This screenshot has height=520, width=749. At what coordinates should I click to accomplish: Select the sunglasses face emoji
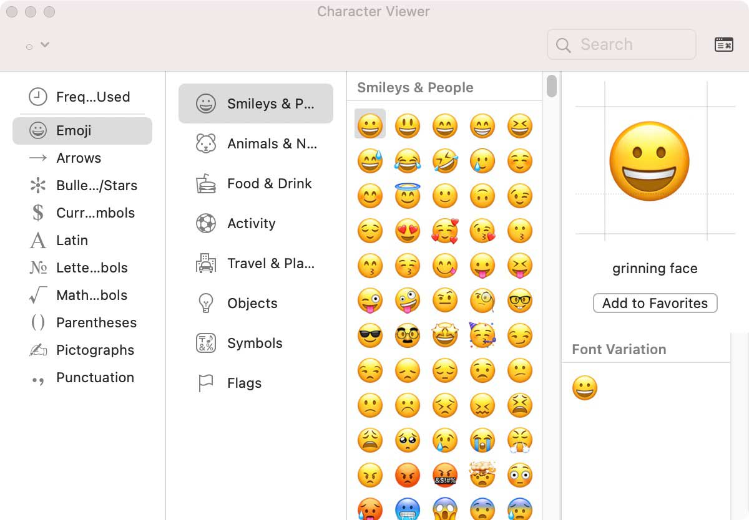(370, 336)
